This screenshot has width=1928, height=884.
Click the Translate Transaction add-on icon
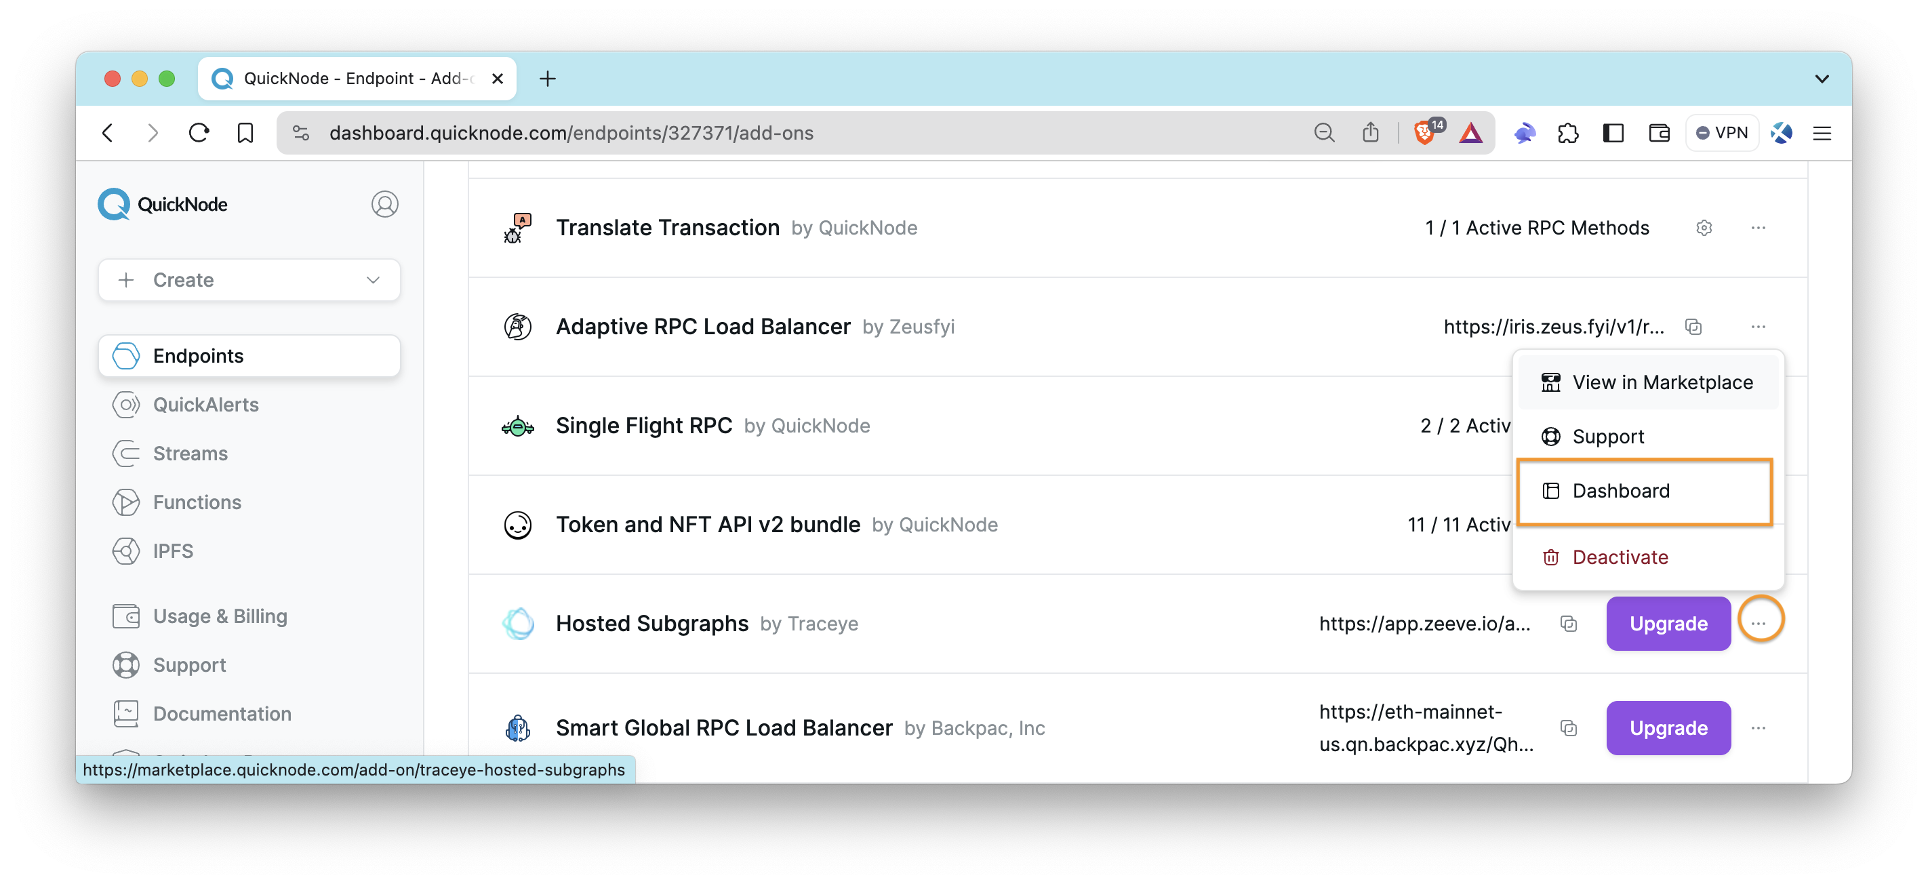(x=517, y=228)
